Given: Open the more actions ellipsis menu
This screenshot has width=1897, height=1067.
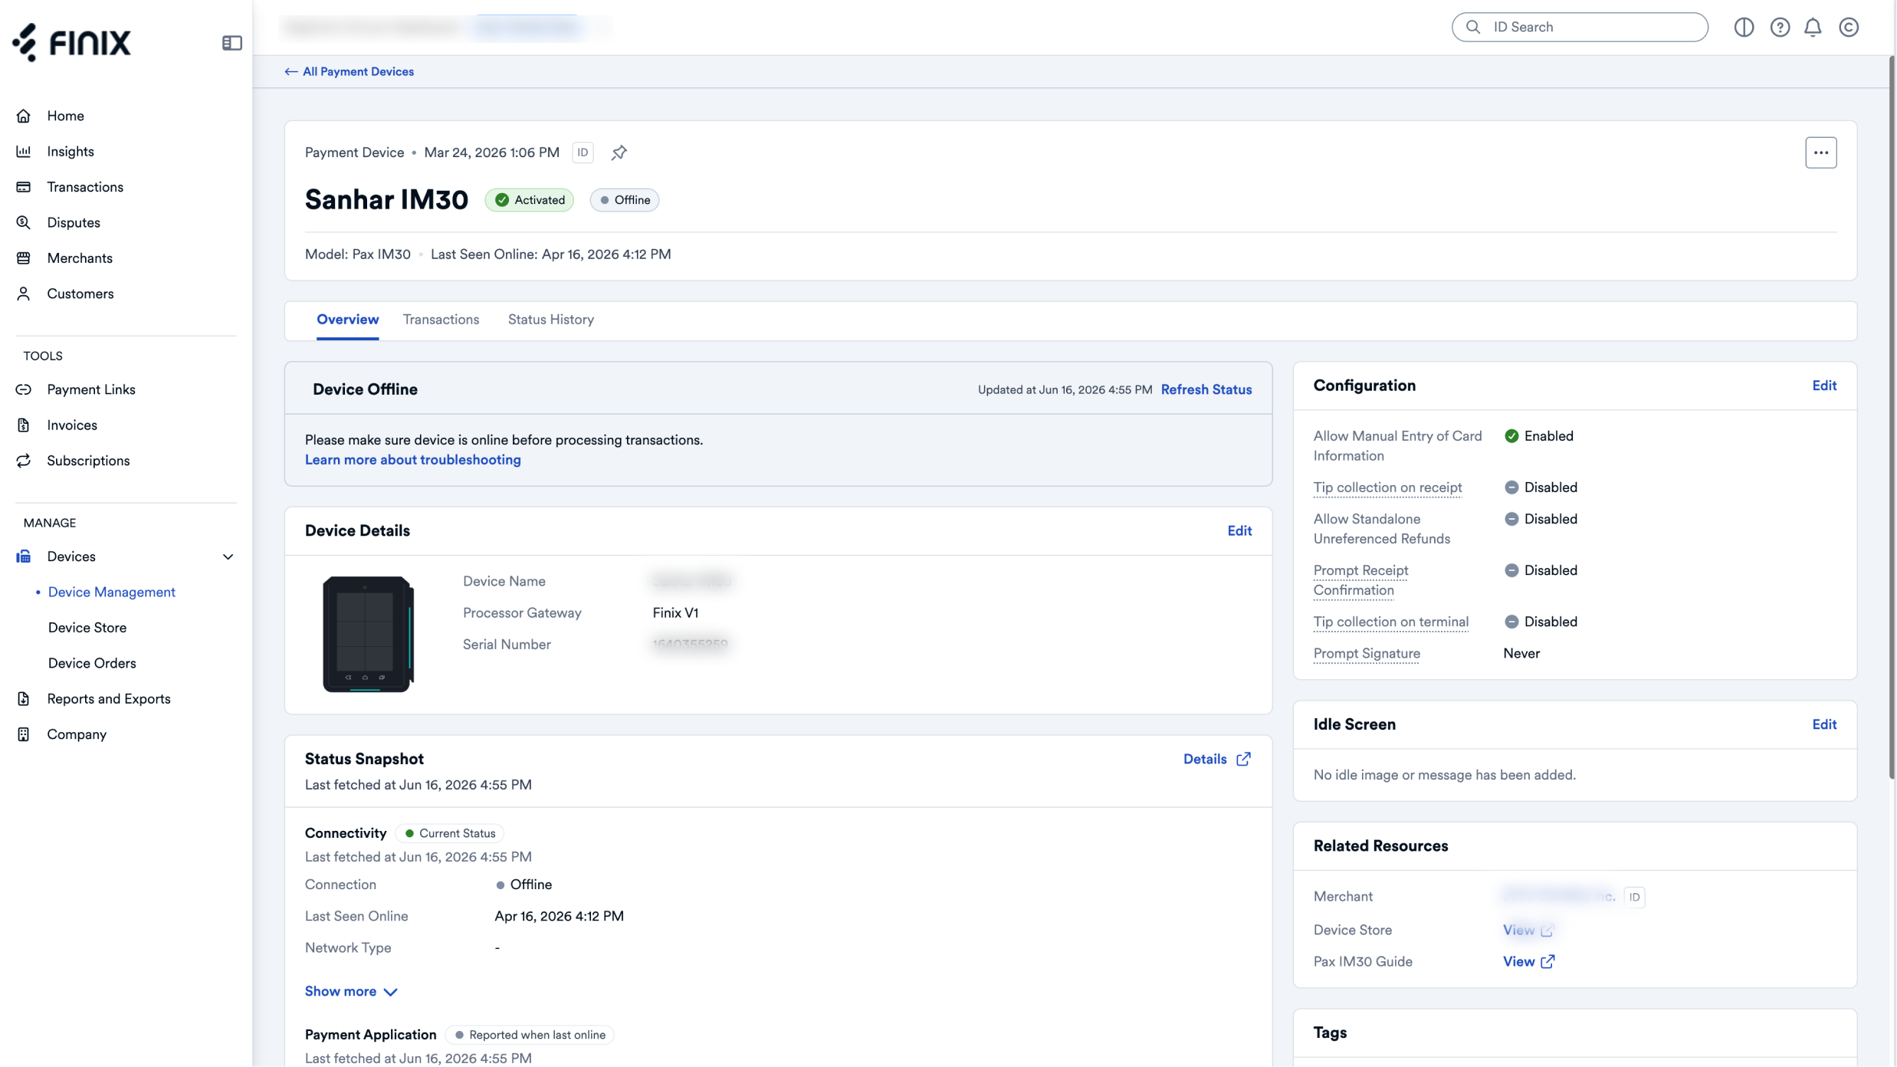Looking at the screenshot, I should 1821,153.
